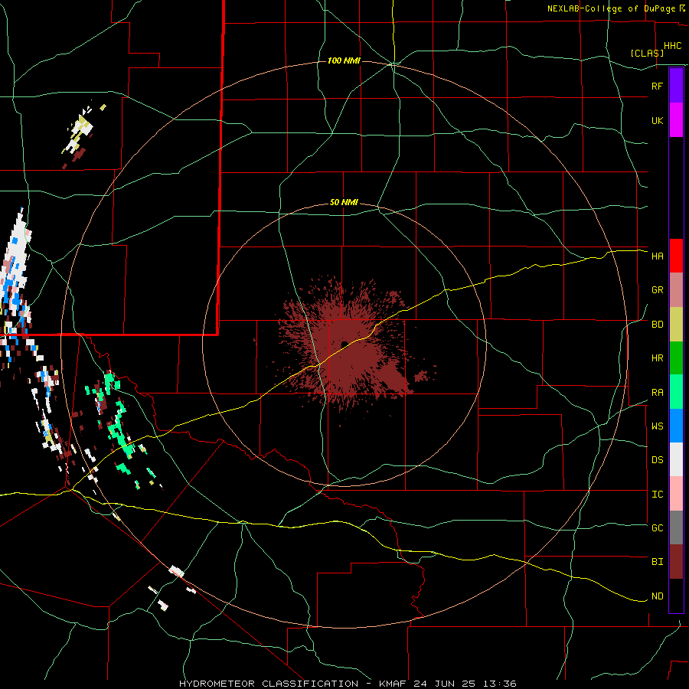Click the BD yellow legend swatch
This screenshot has width=689, height=689.
676,325
